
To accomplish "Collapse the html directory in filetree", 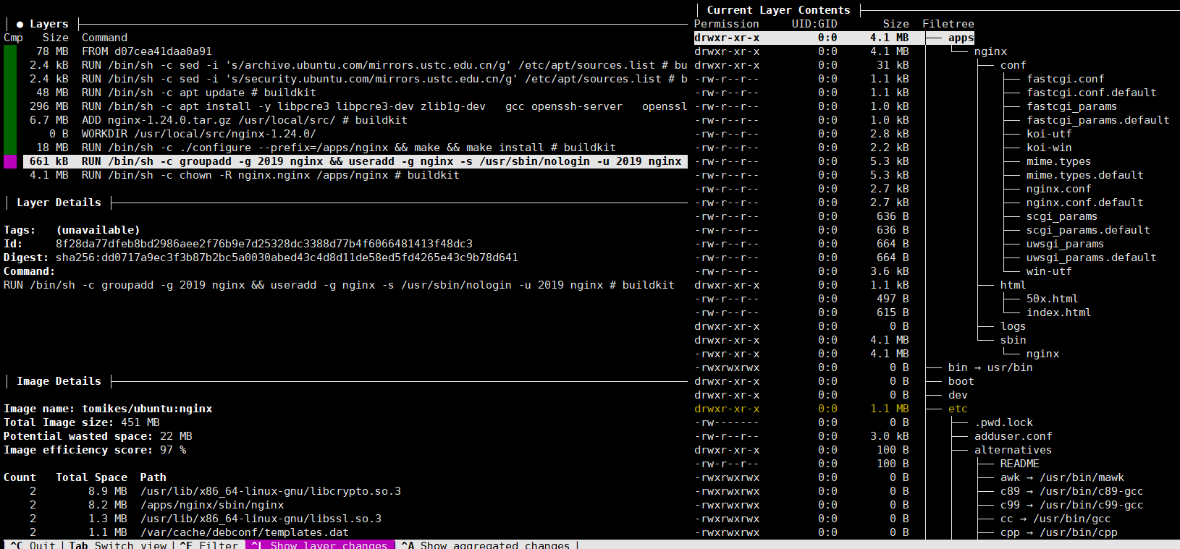I will (x=1013, y=285).
